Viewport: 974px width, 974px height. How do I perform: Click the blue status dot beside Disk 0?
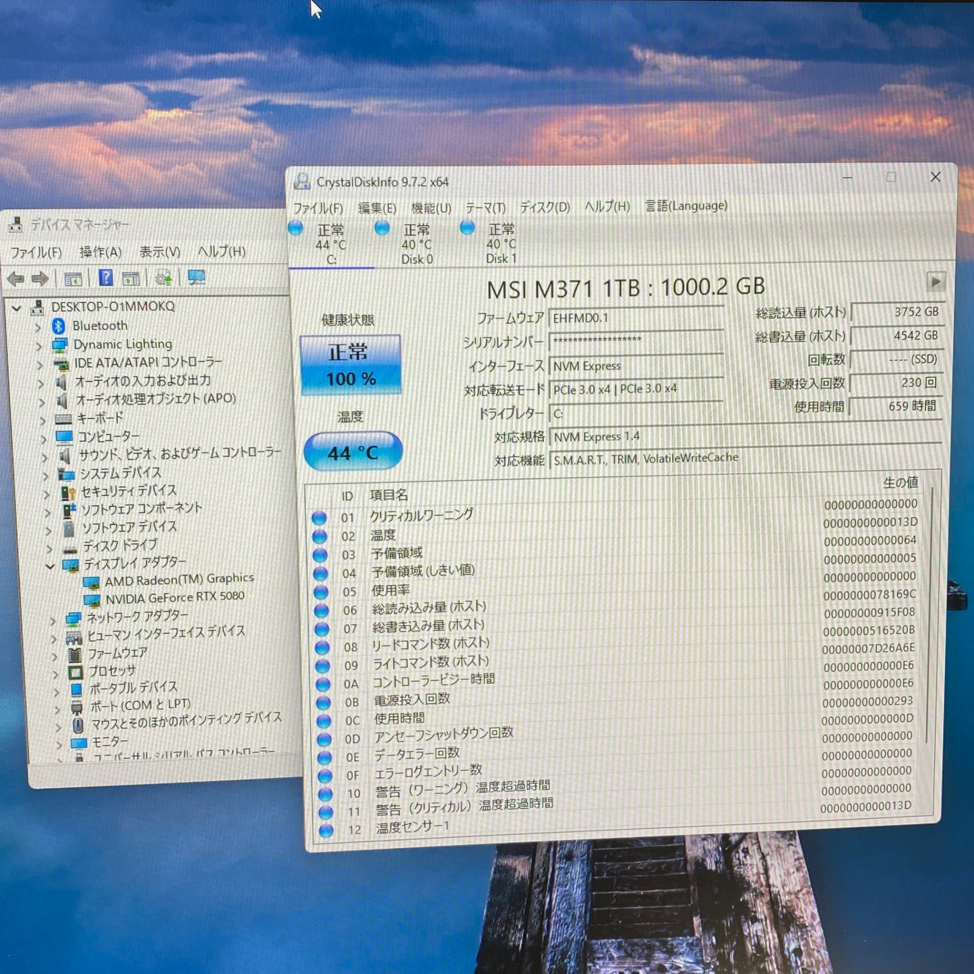point(382,230)
